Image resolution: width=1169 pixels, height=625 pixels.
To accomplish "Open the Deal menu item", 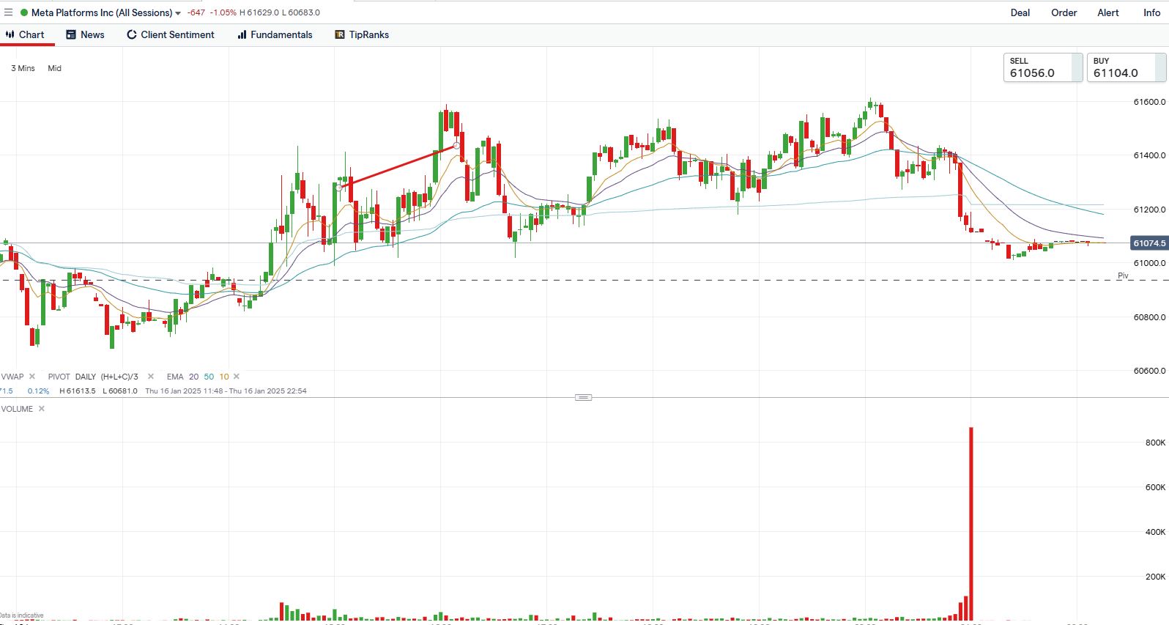I will pos(1020,12).
